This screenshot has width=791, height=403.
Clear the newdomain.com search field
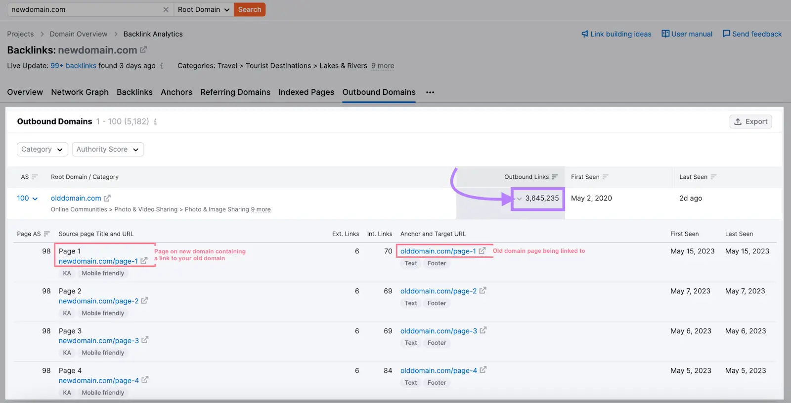coord(166,10)
